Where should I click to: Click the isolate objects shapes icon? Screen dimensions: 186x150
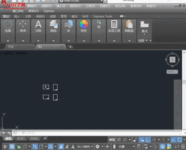pos(155,147)
